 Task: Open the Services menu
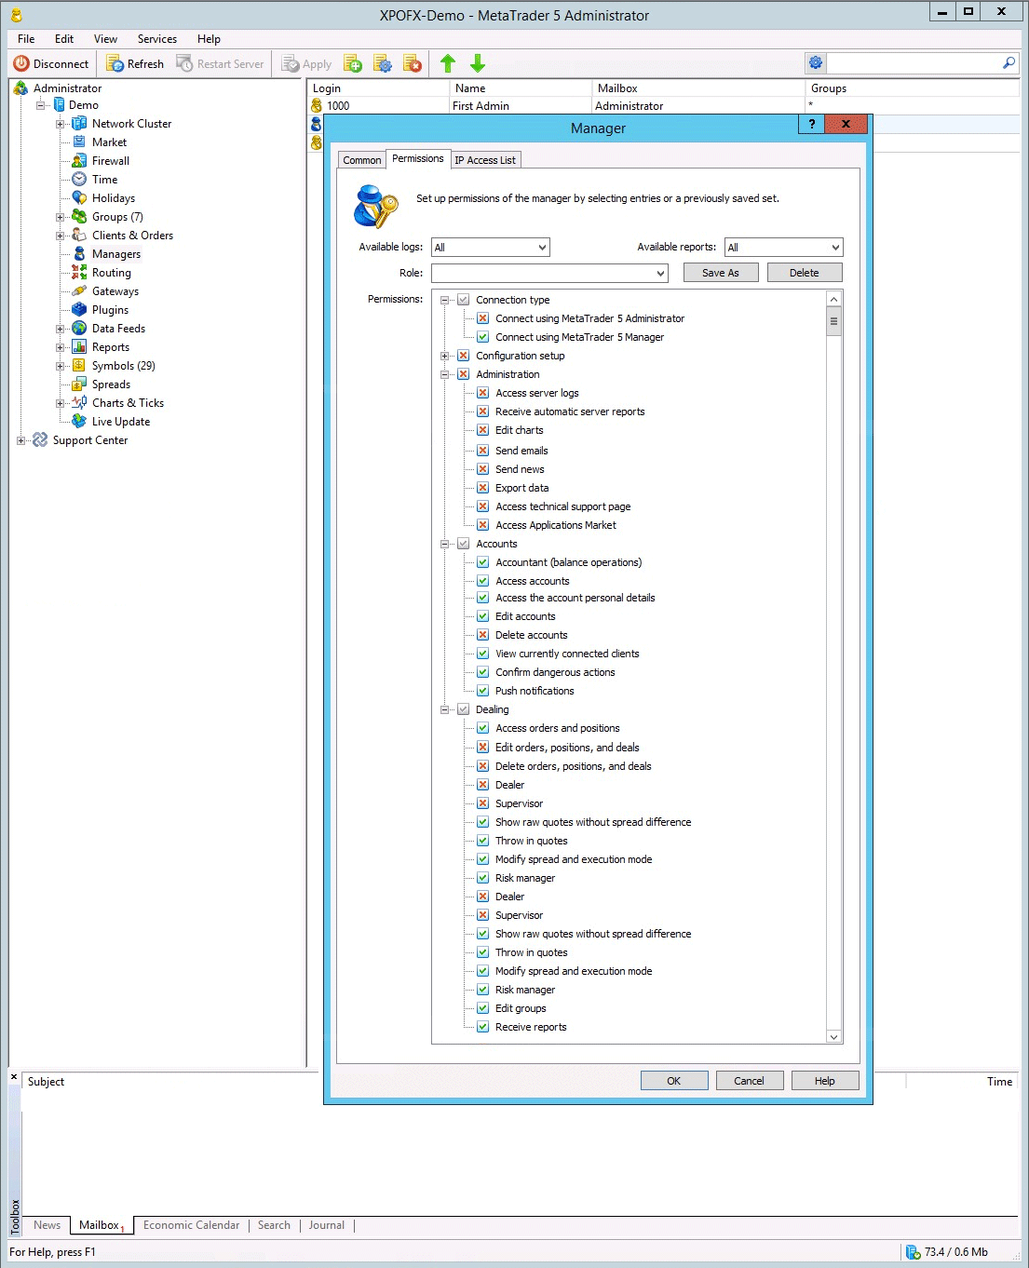[156, 39]
